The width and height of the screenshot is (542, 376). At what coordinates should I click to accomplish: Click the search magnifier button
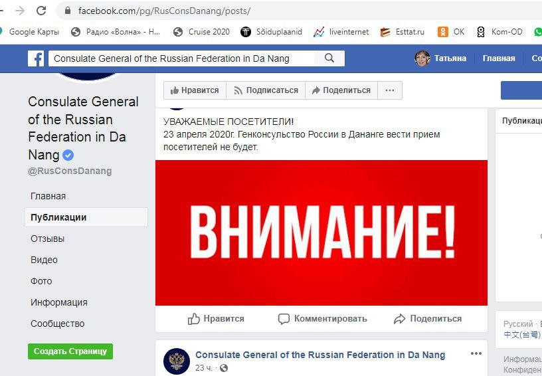pyautogui.click(x=329, y=58)
